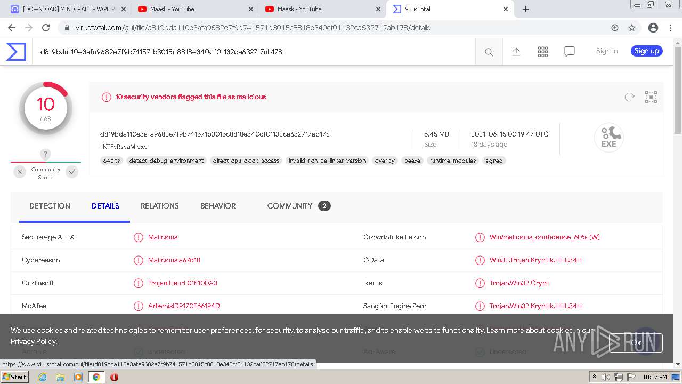The image size is (682, 384).
Task: Click Gridinsoft Trojan.Heur!.018100A3 result
Action: (183, 283)
